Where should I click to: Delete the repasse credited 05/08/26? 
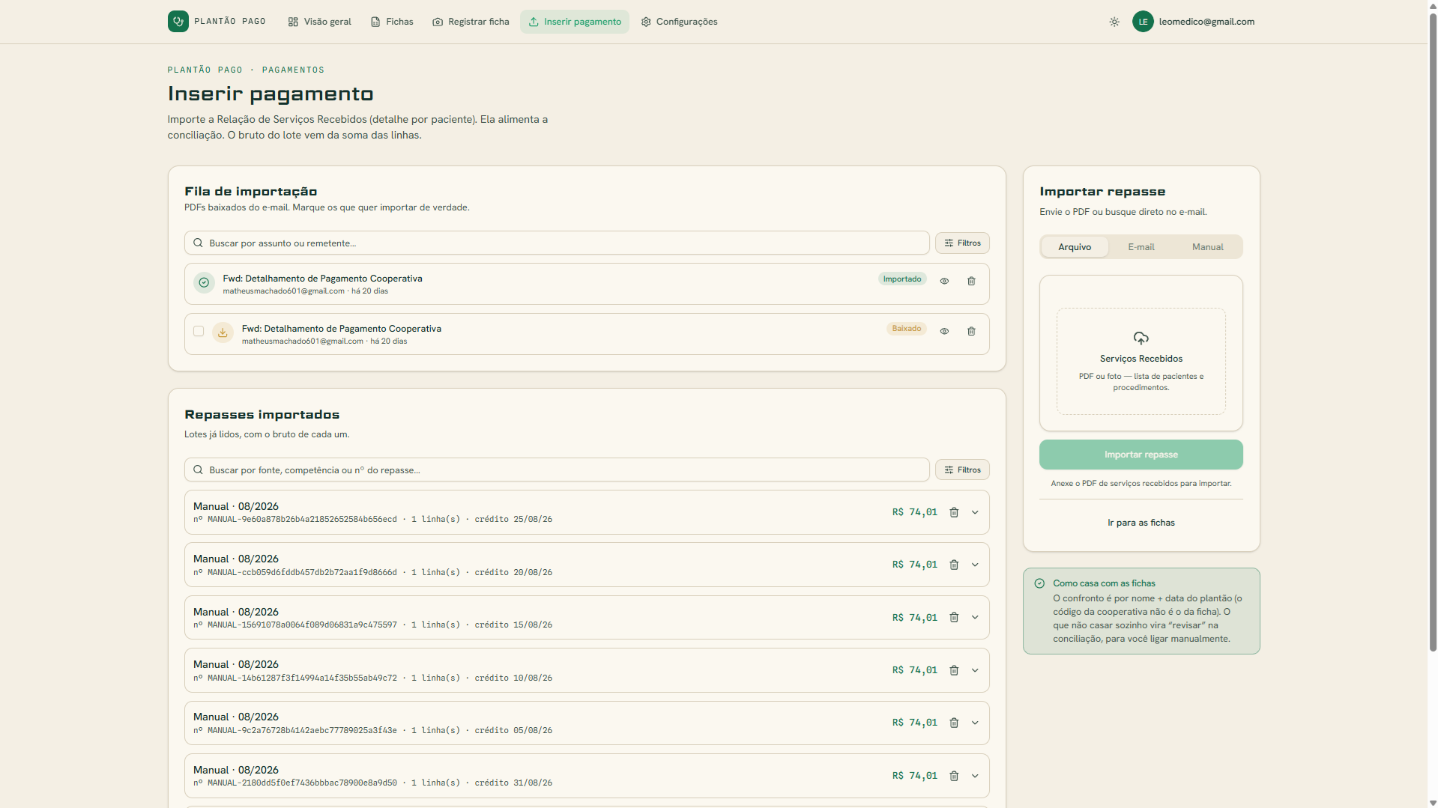[x=954, y=723]
